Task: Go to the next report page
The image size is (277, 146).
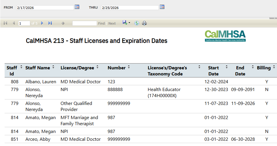Action: pos(42,23)
